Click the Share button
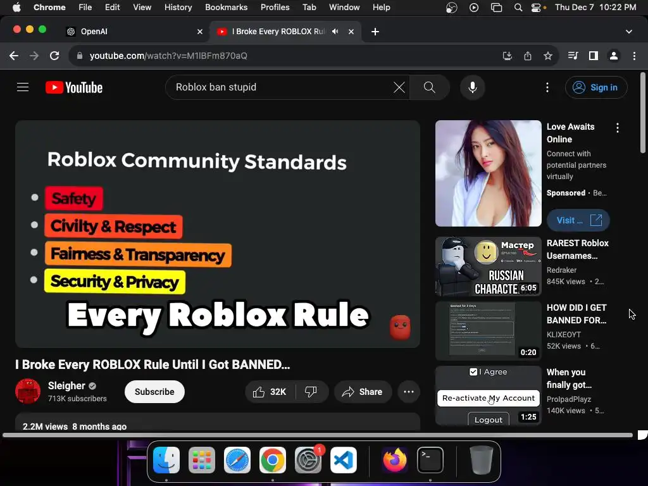Image resolution: width=648 pixels, height=486 pixels. point(363,392)
